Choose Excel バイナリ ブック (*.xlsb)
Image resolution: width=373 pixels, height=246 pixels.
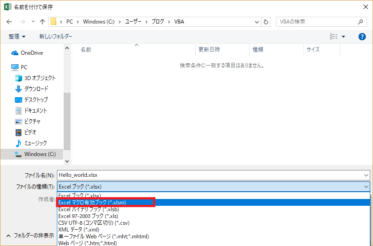point(214,209)
